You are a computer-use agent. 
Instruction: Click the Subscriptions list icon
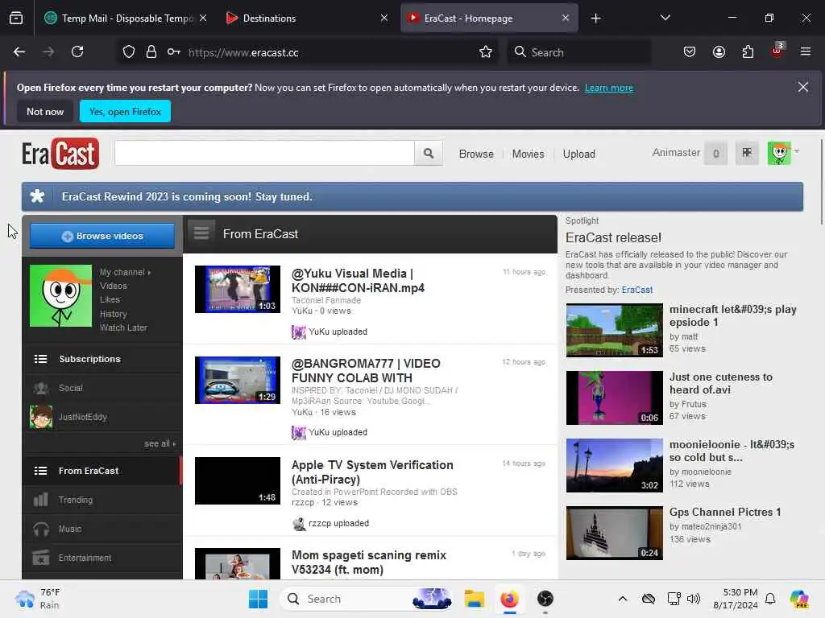[40, 359]
